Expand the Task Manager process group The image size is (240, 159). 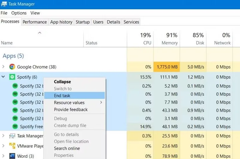tap(3, 136)
